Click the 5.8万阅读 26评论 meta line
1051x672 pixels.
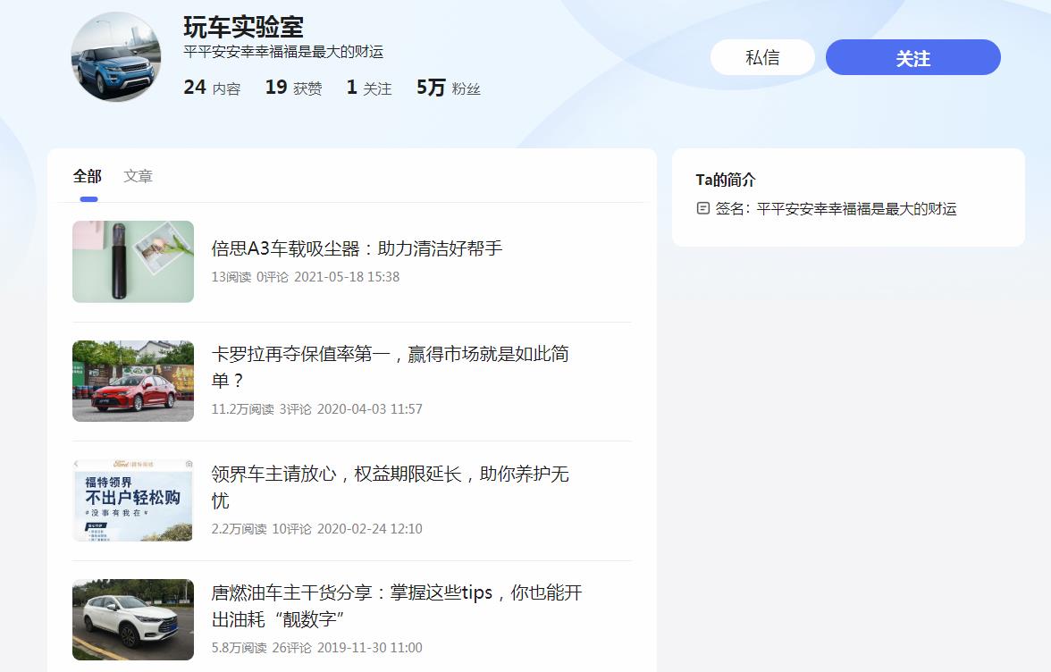(317, 648)
